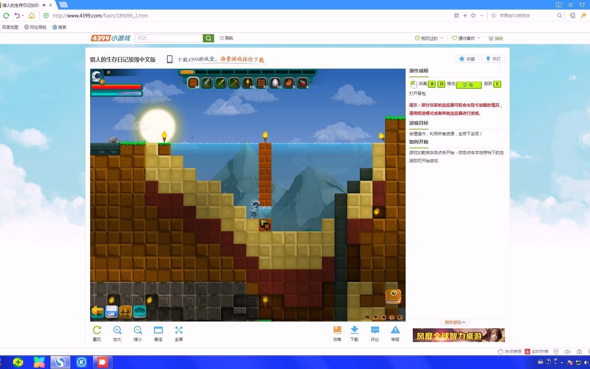The image size is (590, 369).
Task: Expand the back-history dropdown arrow
Action: [23, 16]
